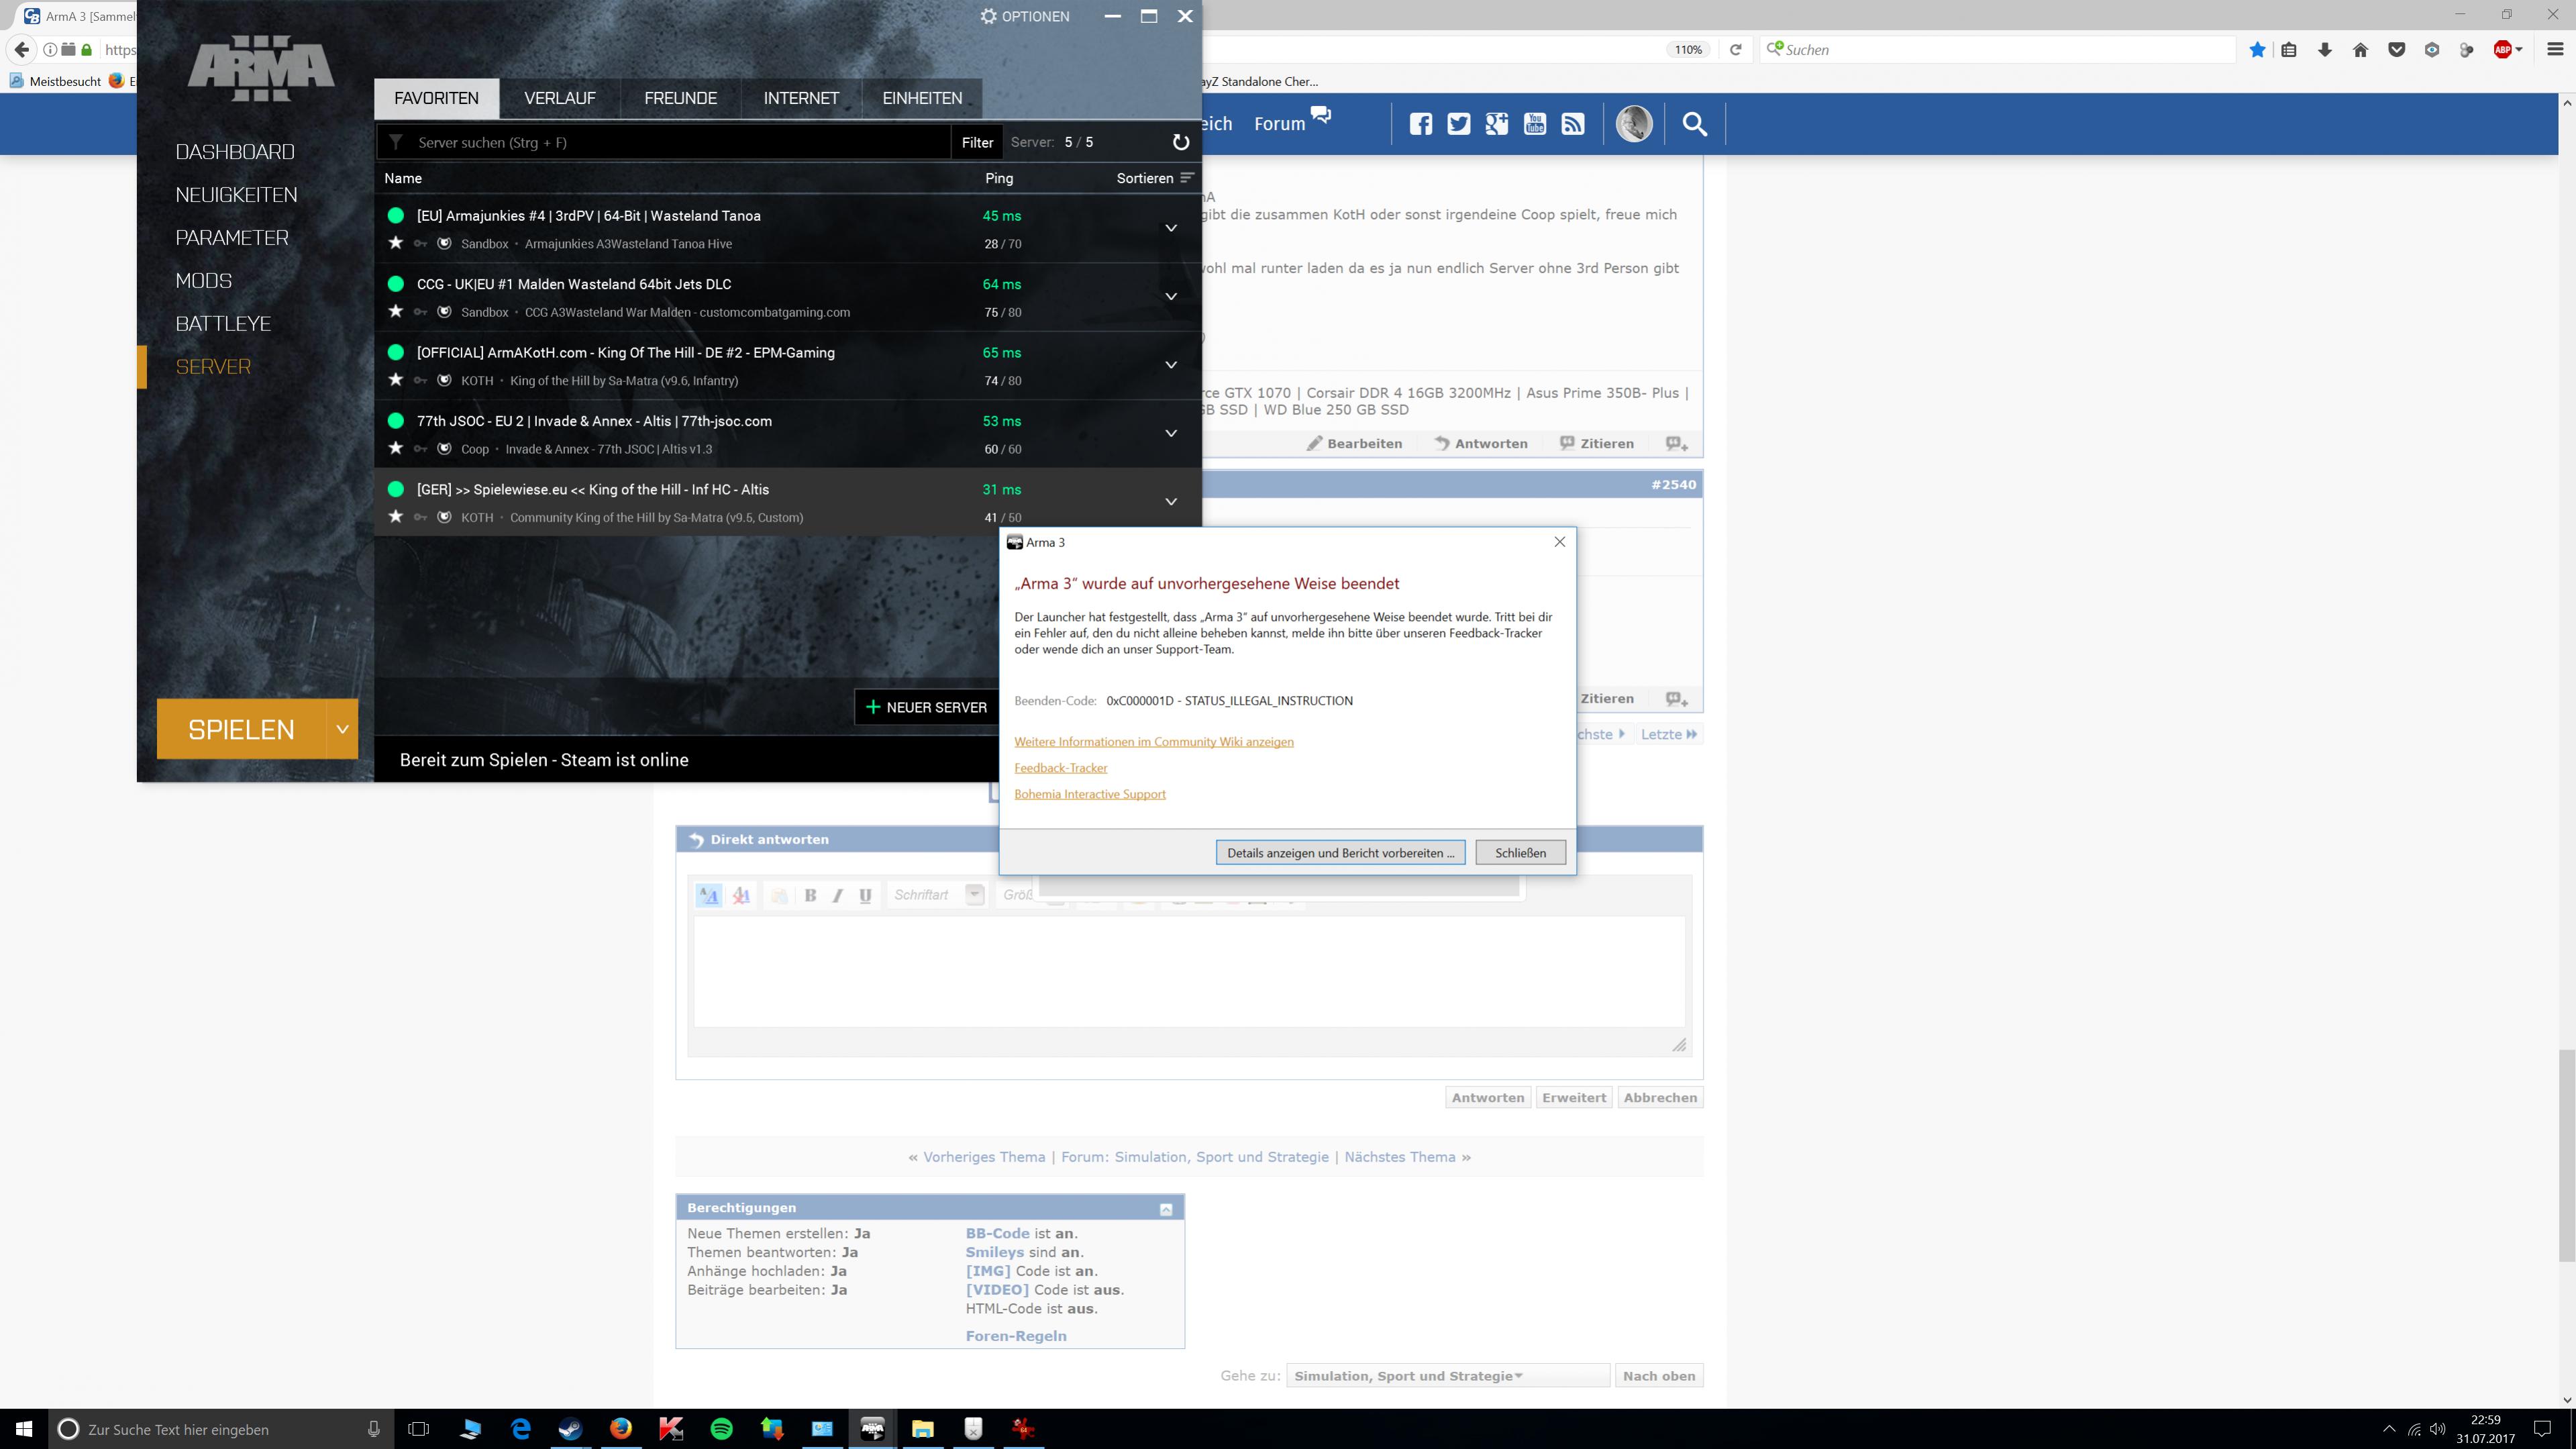This screenshot has height=1449, width=2576.
Task: Expand ArmAKotH King Of The Hill server details
Action: pyautogui.click(x=1171, y=365)
